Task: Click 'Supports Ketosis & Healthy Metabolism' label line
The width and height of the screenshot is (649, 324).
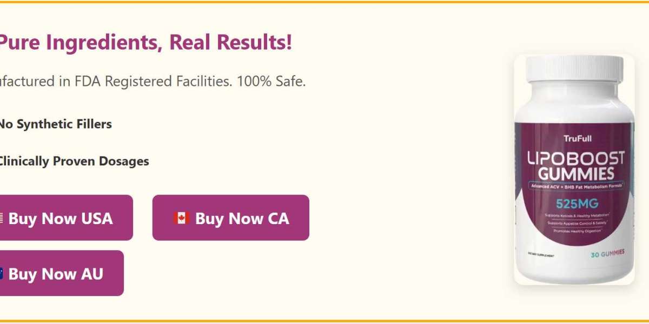Action: pyautogui.click(x=578, y=215)
